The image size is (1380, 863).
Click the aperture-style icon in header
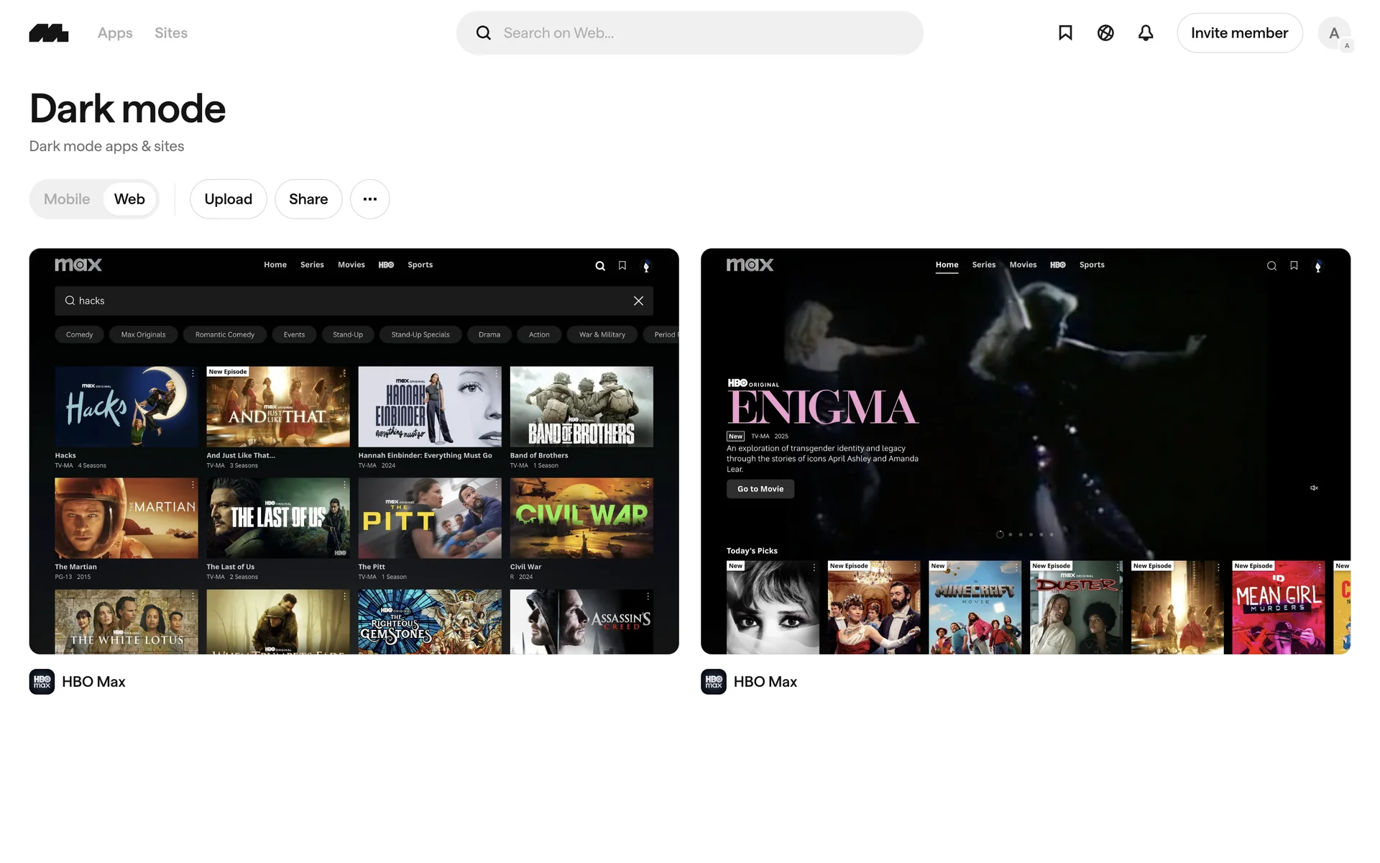[x=1105, y=33]
